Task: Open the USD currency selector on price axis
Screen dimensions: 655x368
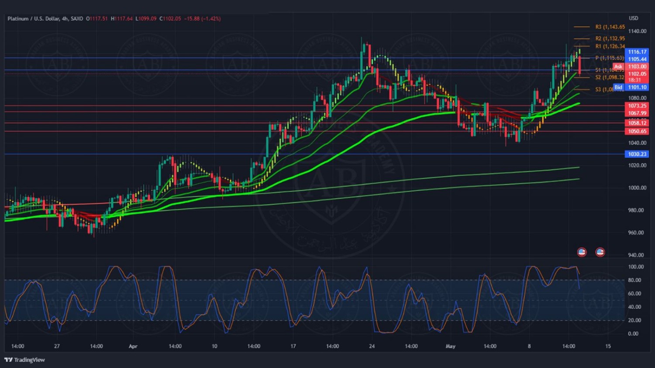Action: (633, 18)
